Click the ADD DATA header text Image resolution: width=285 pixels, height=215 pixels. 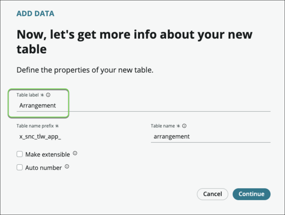click(36, 13)
